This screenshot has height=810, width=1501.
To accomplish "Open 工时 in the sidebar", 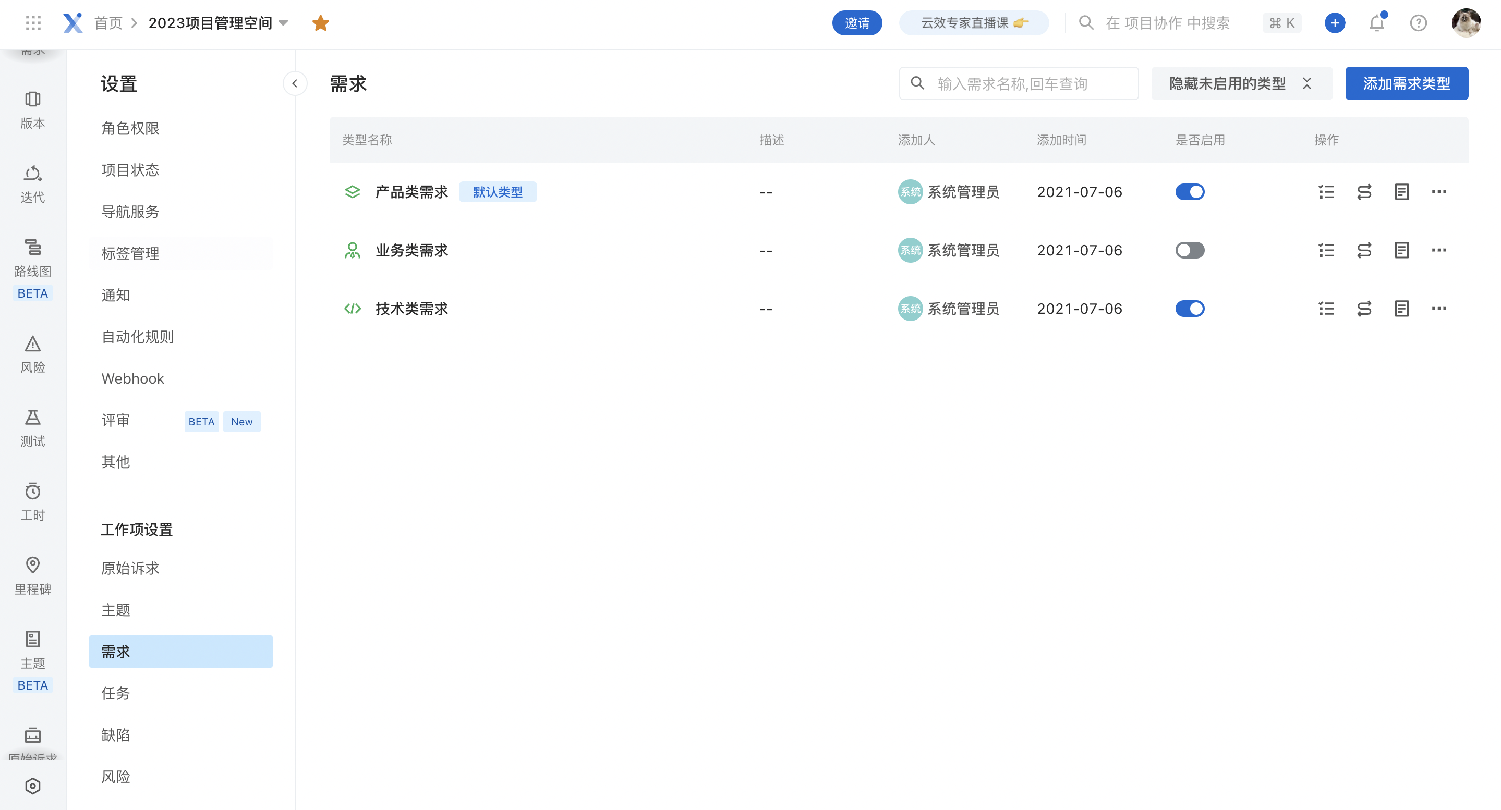I will point(33,501).
